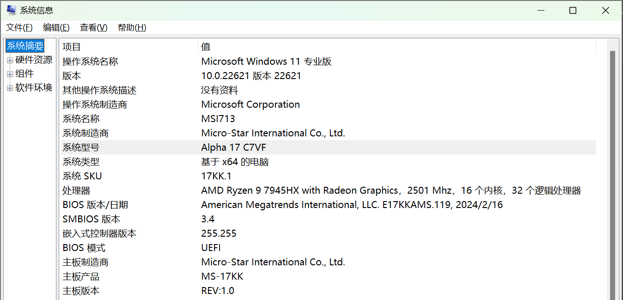Select the 系统型号 Alpha 17 C7VF row

tap(328, 147)
